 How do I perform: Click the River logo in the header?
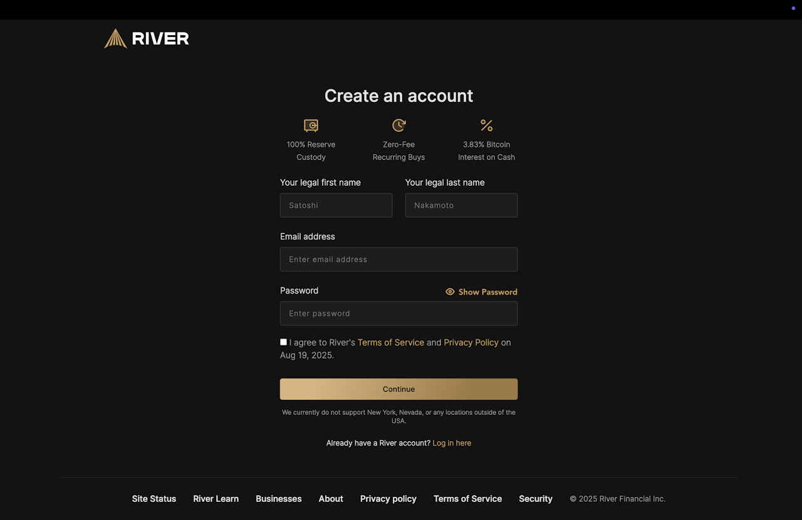[x=147, y=39]
